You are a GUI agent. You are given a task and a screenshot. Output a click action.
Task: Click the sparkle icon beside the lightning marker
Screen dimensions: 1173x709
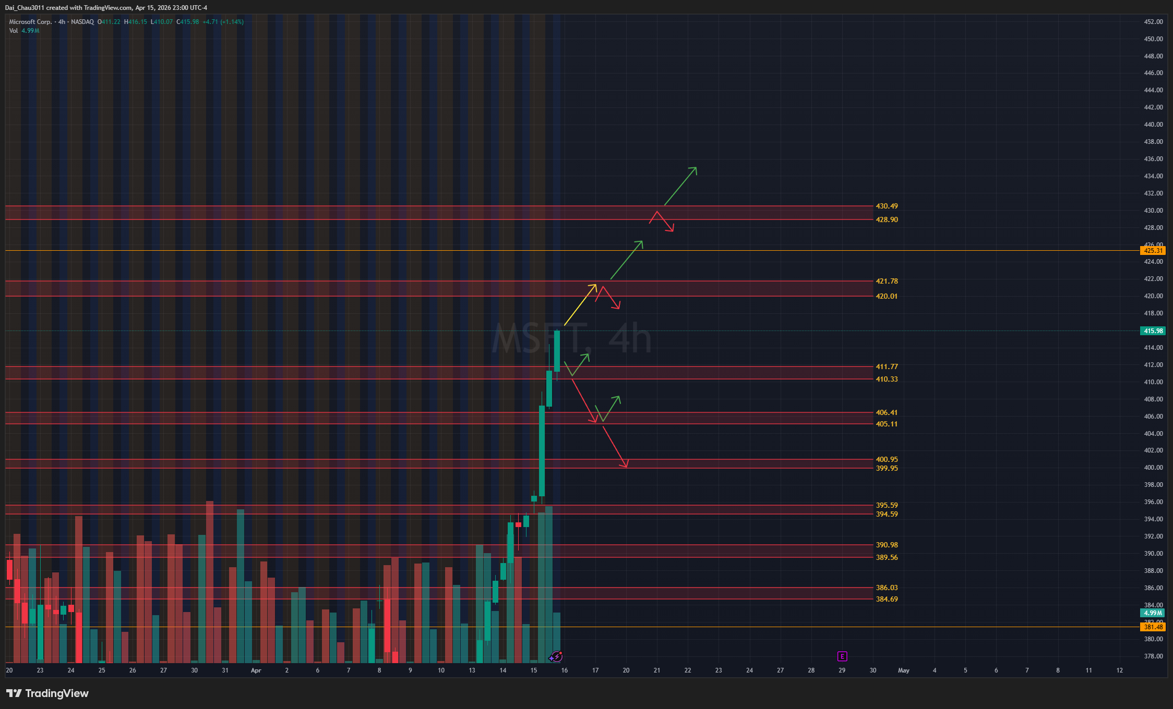click(x=552, y=658)
